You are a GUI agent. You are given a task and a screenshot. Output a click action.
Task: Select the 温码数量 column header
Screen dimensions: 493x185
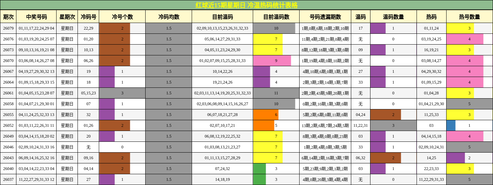[x=393, y=17]
